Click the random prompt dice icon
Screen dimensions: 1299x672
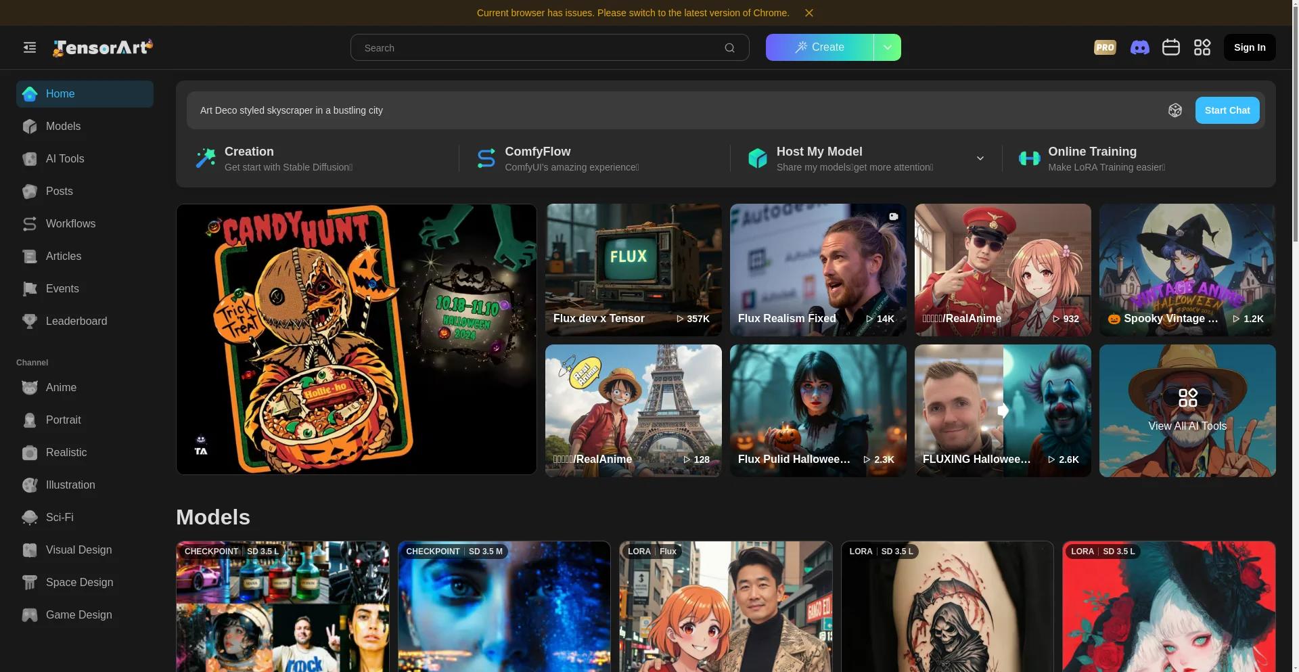click(1175, 110)
